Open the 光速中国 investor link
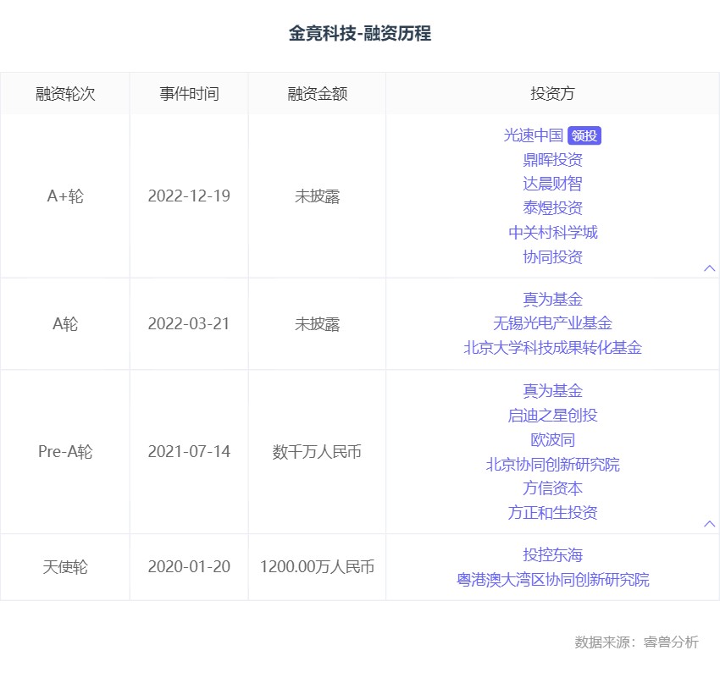This screenshot has height=678, width=720. pos(534,135)
